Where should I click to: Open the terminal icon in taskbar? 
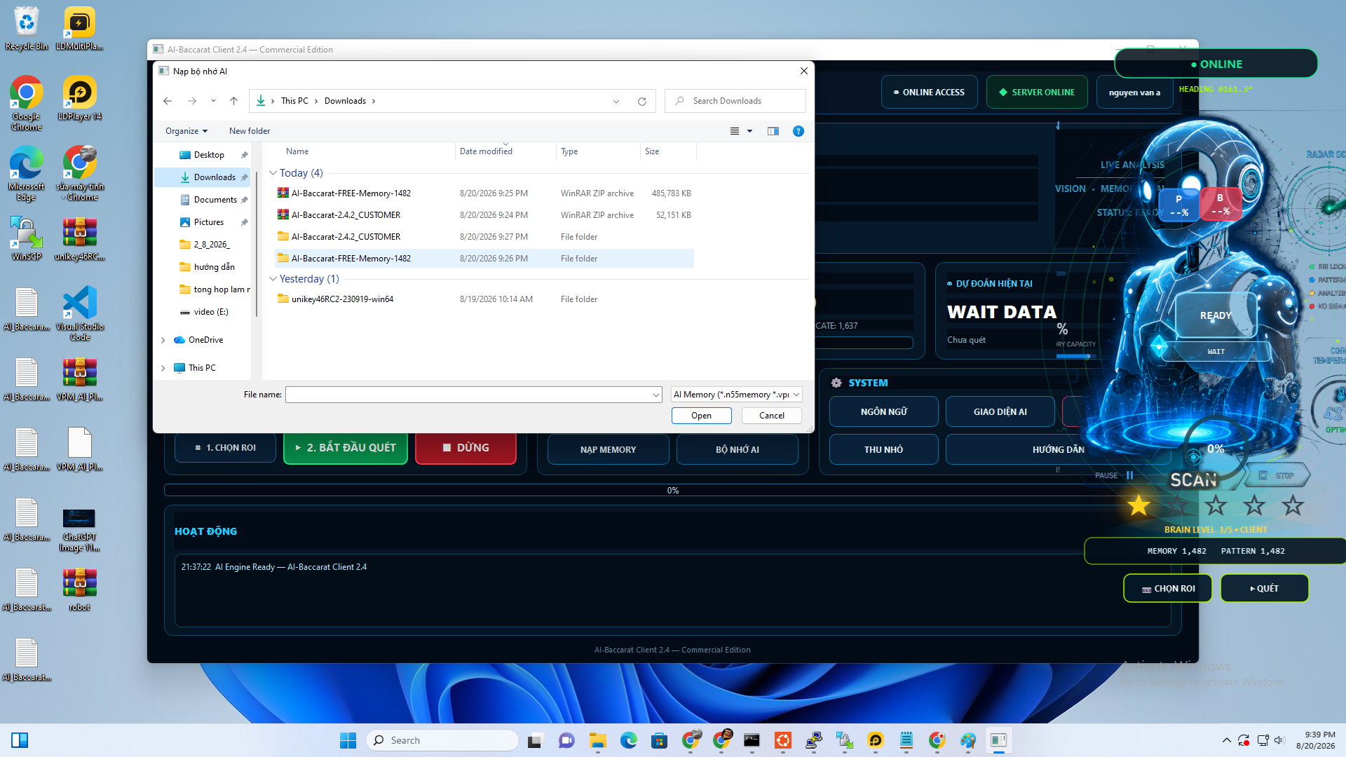coord(752,740)
